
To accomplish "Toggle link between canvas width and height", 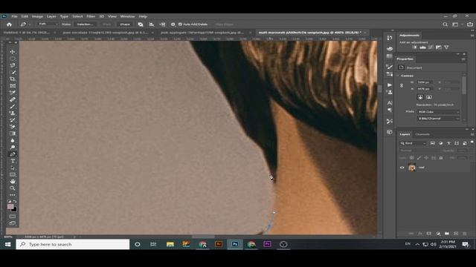I will coord(402,86).
